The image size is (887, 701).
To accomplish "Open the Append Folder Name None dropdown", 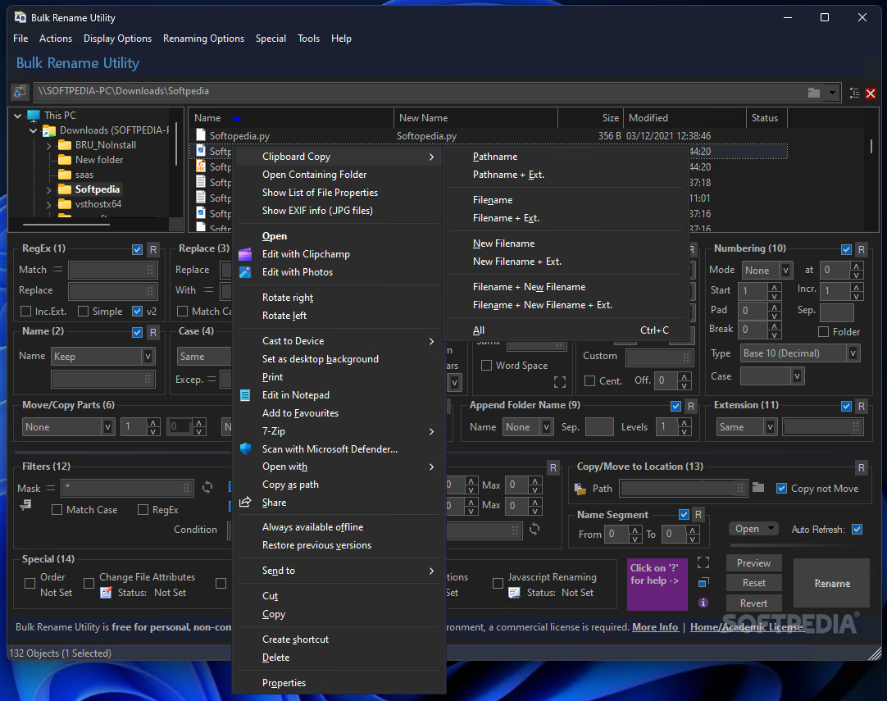I will click(x=546, y=427).
